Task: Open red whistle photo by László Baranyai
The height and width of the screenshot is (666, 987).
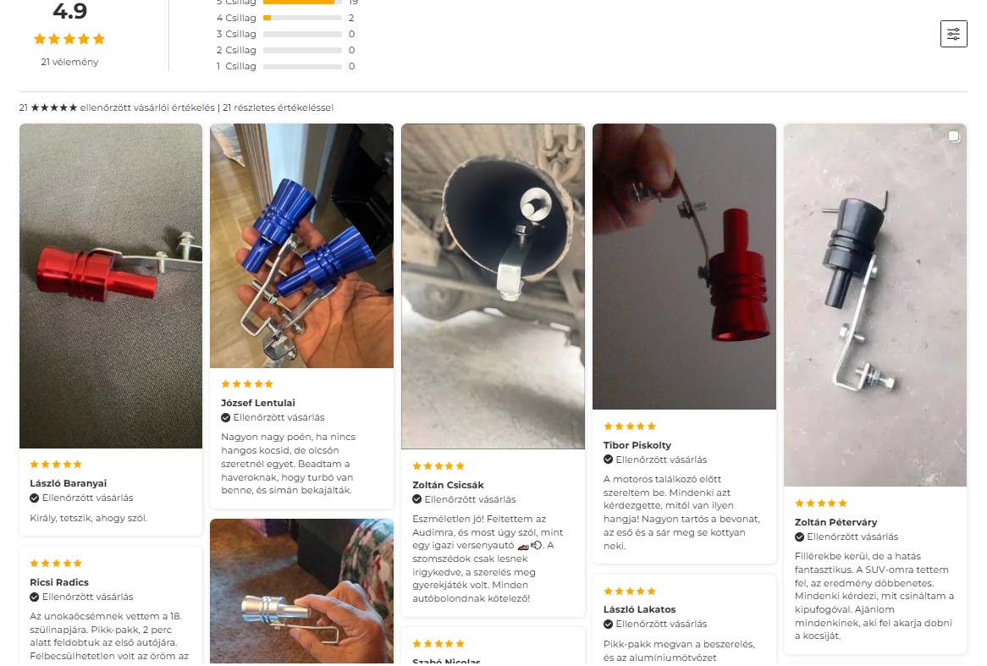Action: click(111, 286)
